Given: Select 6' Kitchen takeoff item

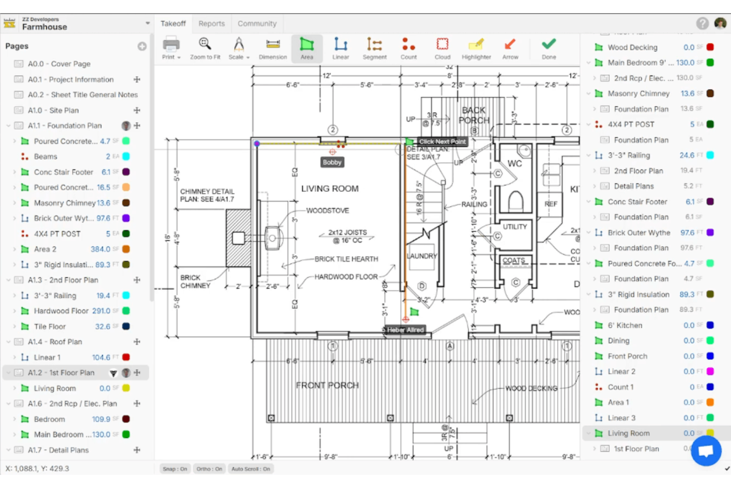Looking at the screenshot, I should (x=625, y=325).
